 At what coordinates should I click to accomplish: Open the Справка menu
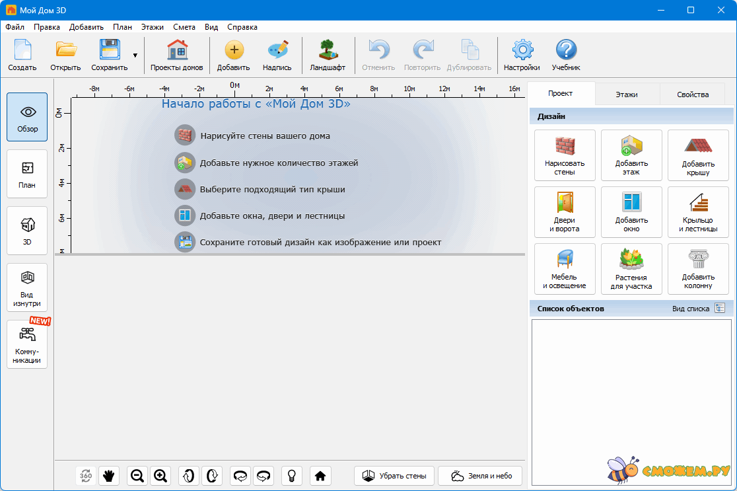[242, 27]
